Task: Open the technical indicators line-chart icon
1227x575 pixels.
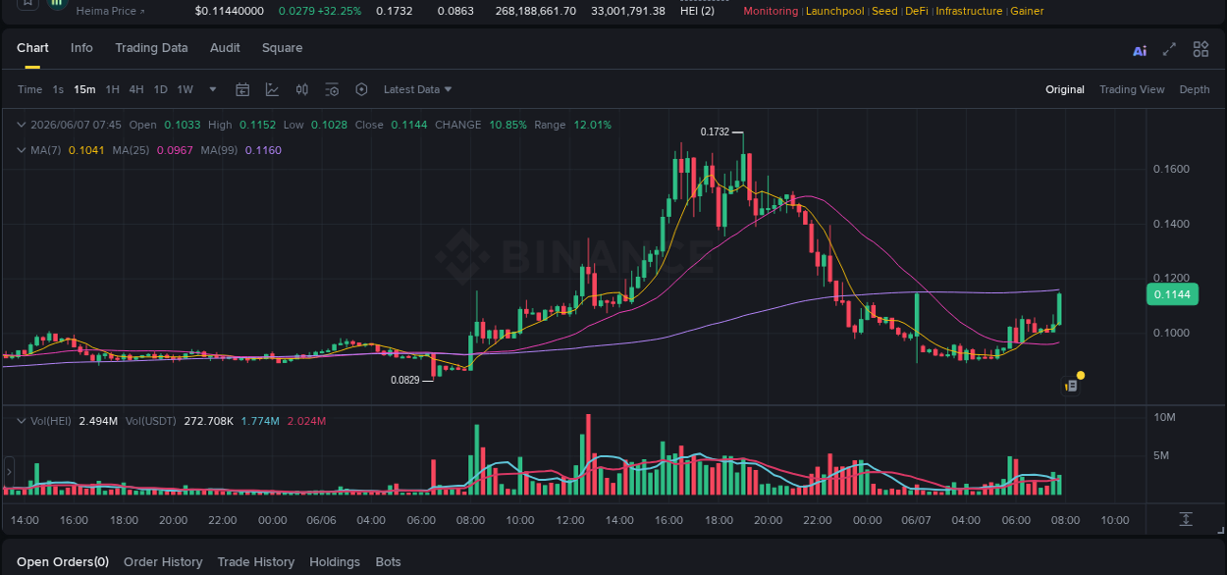Action: coord(272,89)
